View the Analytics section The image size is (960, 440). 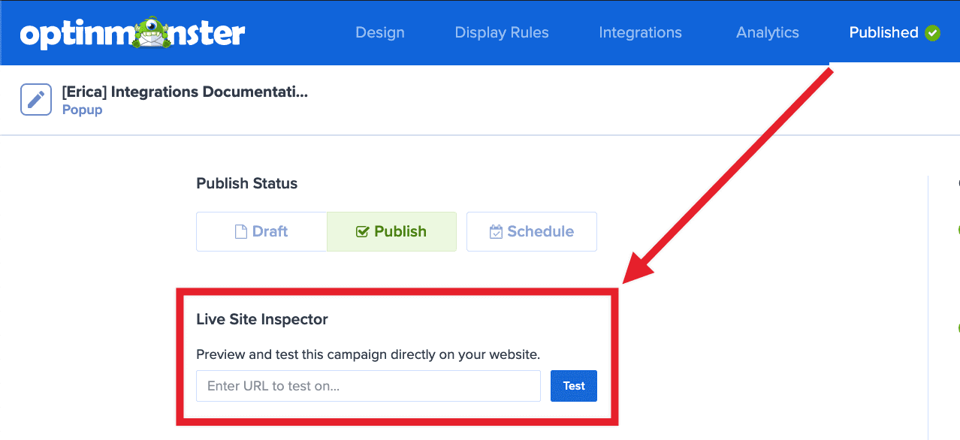click(x=767, y=32)
